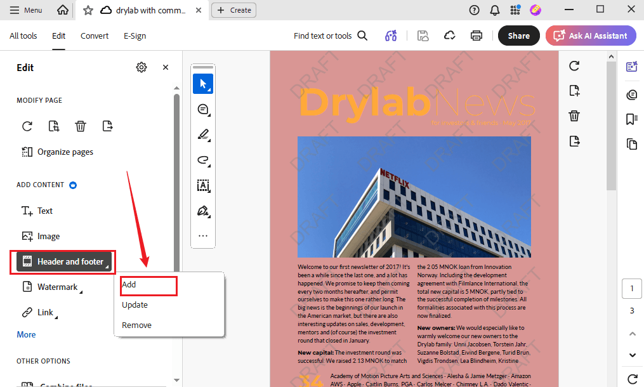
Task: Expand the Link dropdown
Action: pyautogui.click(x=39, y=312)
